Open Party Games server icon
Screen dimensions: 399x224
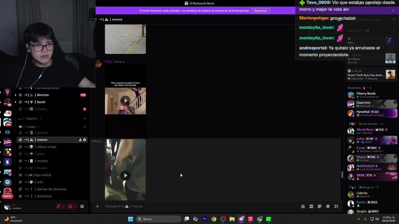pos(7,142)
